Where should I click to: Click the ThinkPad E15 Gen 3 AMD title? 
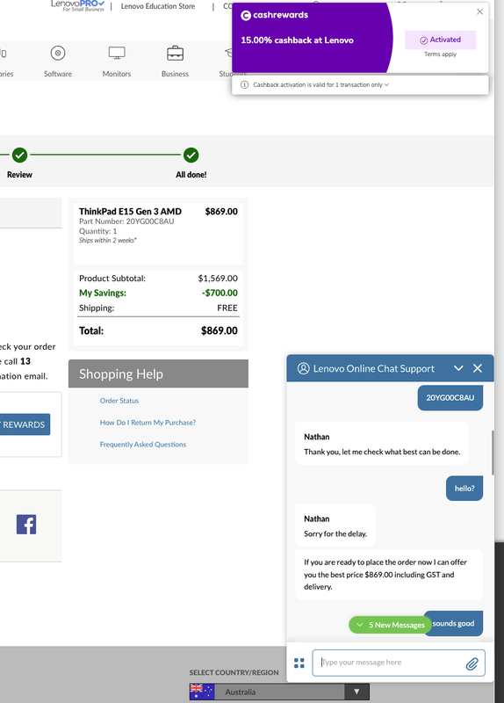130,212
